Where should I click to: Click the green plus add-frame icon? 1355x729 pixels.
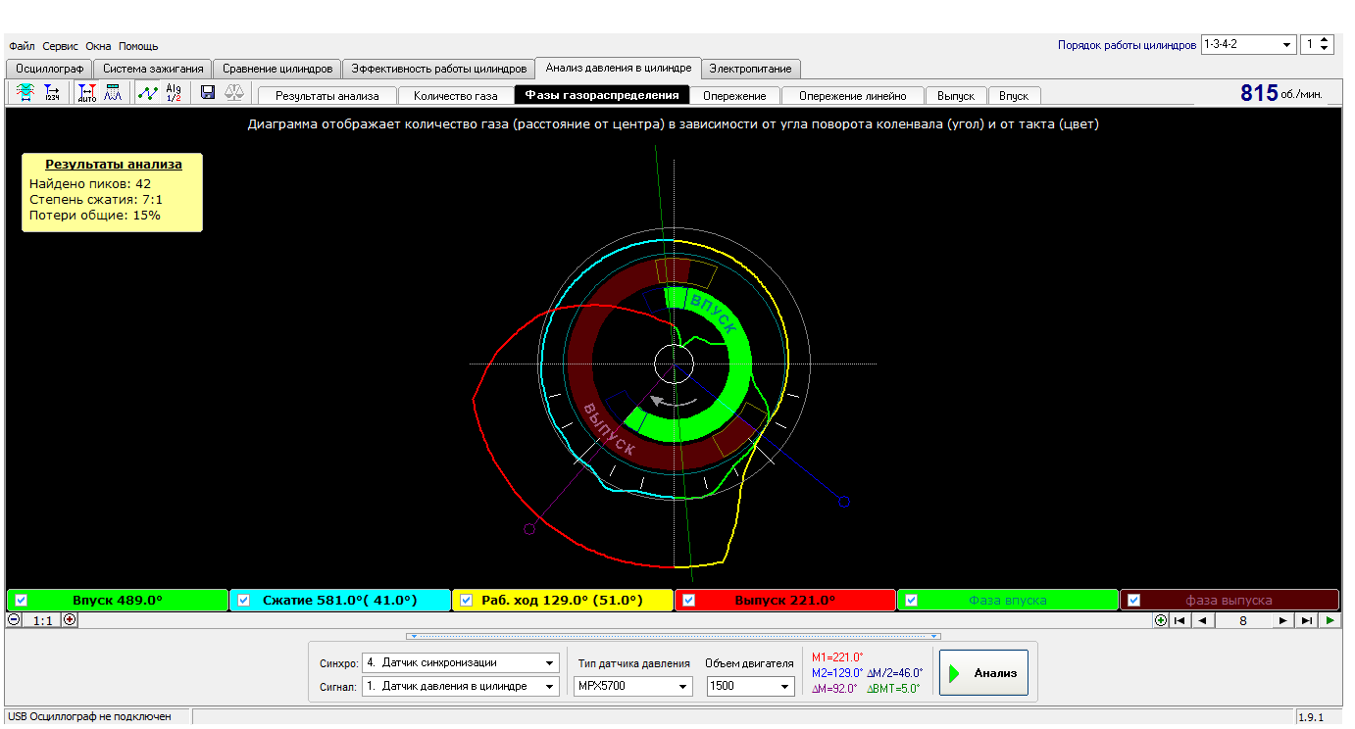coord(1162,620)
